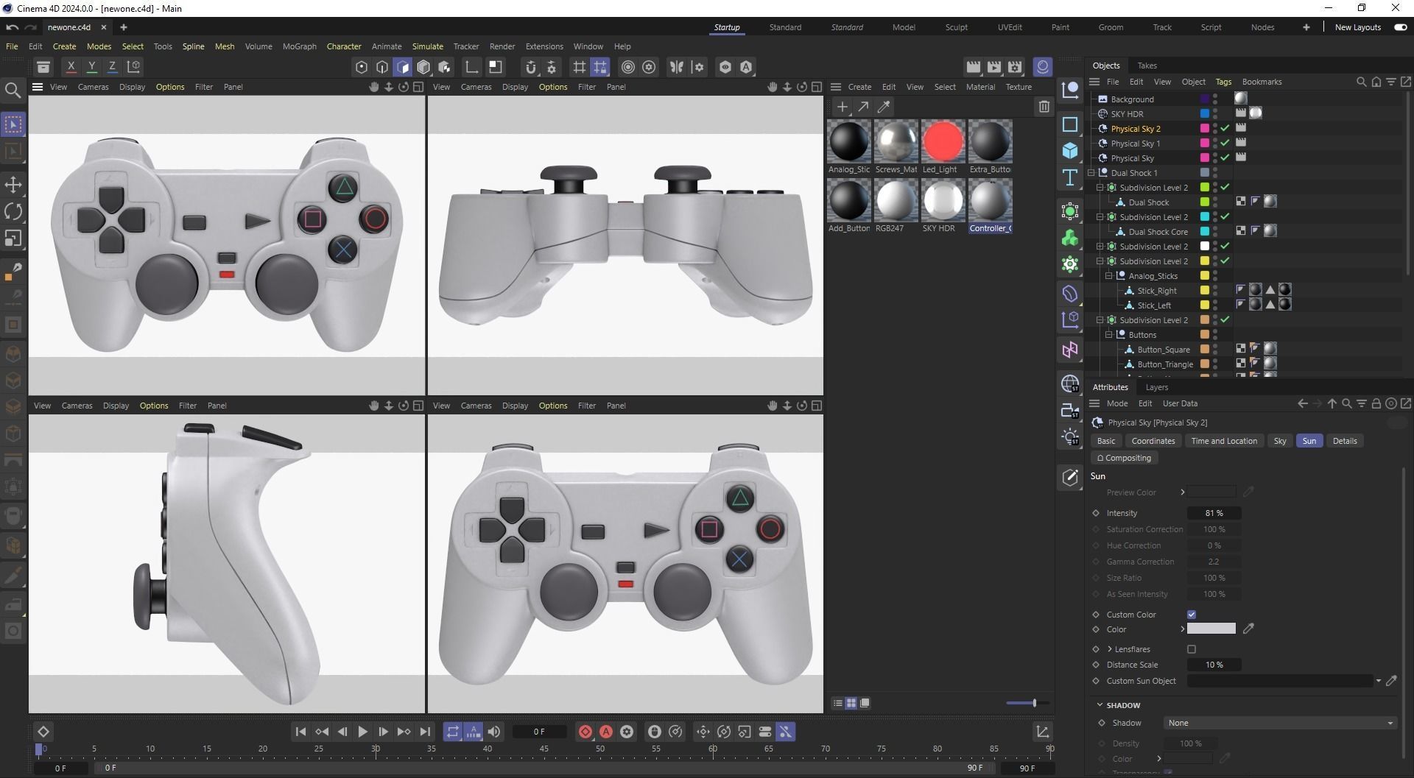The width and height of the screenshot is (1414, 778).
Task: Toggle Autokeying button
Action: [605, 732]
